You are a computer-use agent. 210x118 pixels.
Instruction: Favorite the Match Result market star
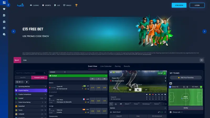[111, 112]
